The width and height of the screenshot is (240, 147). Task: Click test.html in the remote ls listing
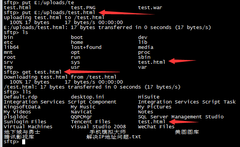[x=151, y=62]
